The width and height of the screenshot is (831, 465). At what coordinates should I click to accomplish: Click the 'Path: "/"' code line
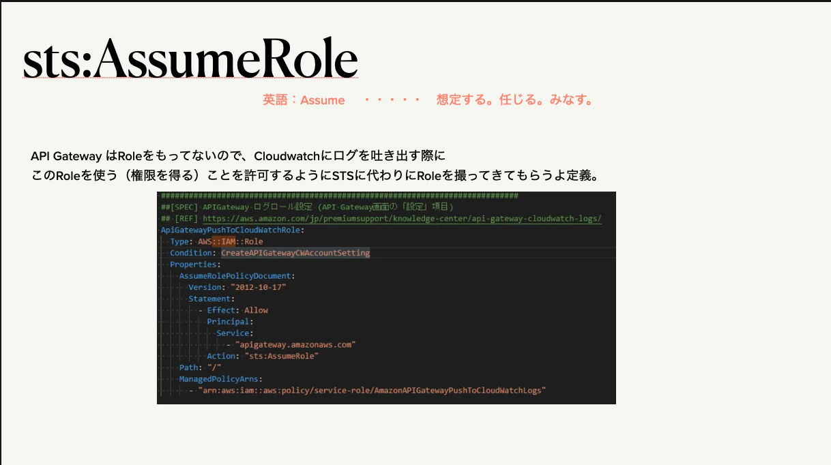tap(200, 367)
